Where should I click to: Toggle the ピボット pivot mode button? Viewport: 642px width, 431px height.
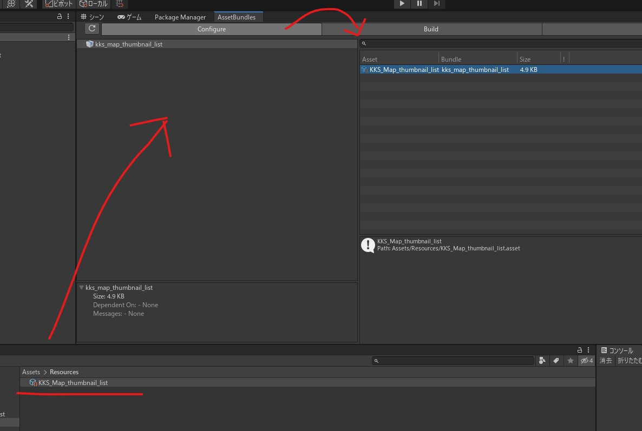(x=58, y=4)
